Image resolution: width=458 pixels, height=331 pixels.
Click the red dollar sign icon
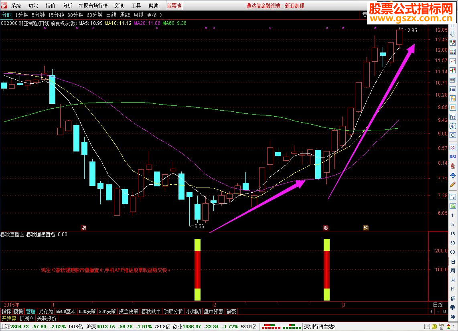pyautogui.click(x=452, y=166)
